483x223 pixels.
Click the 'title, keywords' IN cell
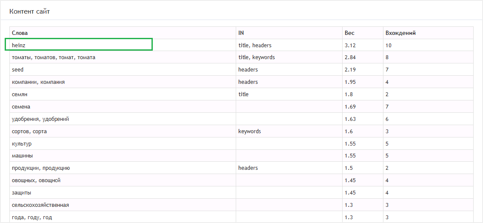click(x=257, y=57)
